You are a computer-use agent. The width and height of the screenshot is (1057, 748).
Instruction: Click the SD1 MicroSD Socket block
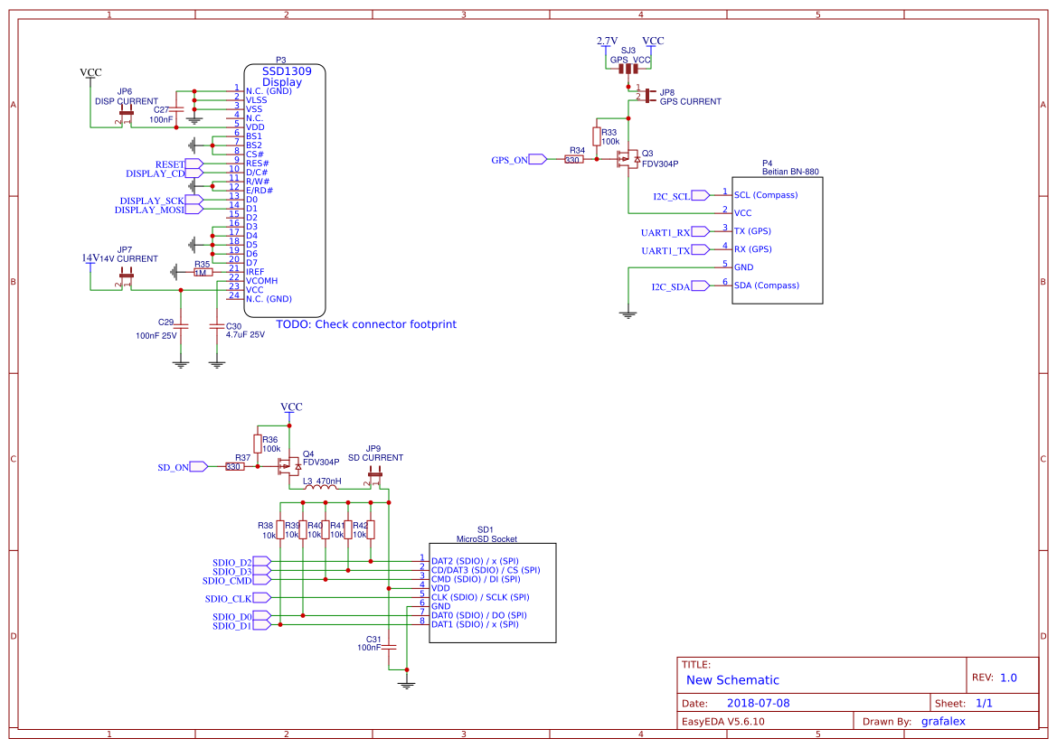click(493, 592)
